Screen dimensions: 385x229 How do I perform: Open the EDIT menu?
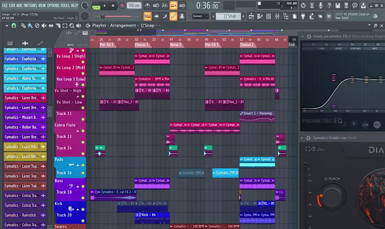12,5
